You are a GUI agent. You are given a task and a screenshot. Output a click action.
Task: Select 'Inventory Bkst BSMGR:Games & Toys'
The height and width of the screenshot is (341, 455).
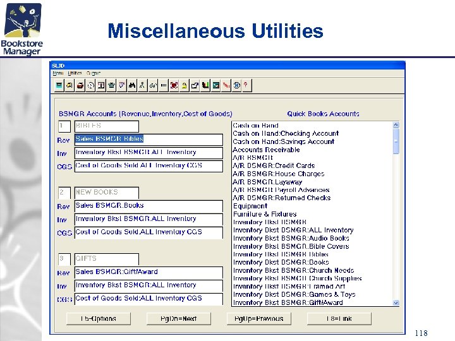(x=294, y=294)
